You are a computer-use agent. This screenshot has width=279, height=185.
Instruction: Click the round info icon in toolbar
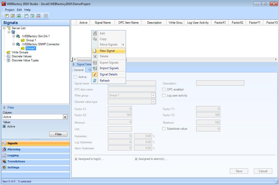point(46,16)
